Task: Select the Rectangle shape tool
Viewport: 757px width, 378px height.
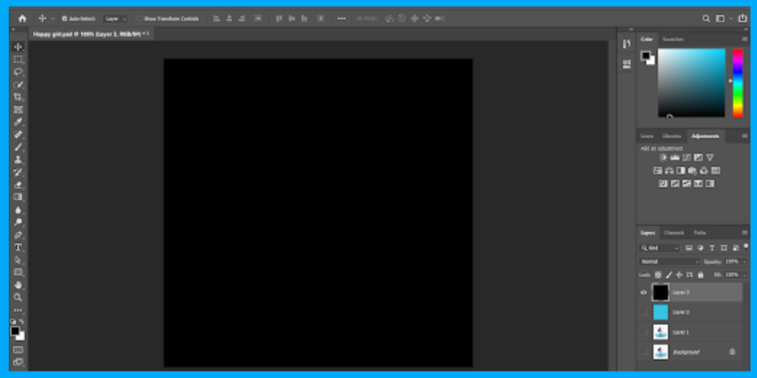Action: (x=18, y=272)
